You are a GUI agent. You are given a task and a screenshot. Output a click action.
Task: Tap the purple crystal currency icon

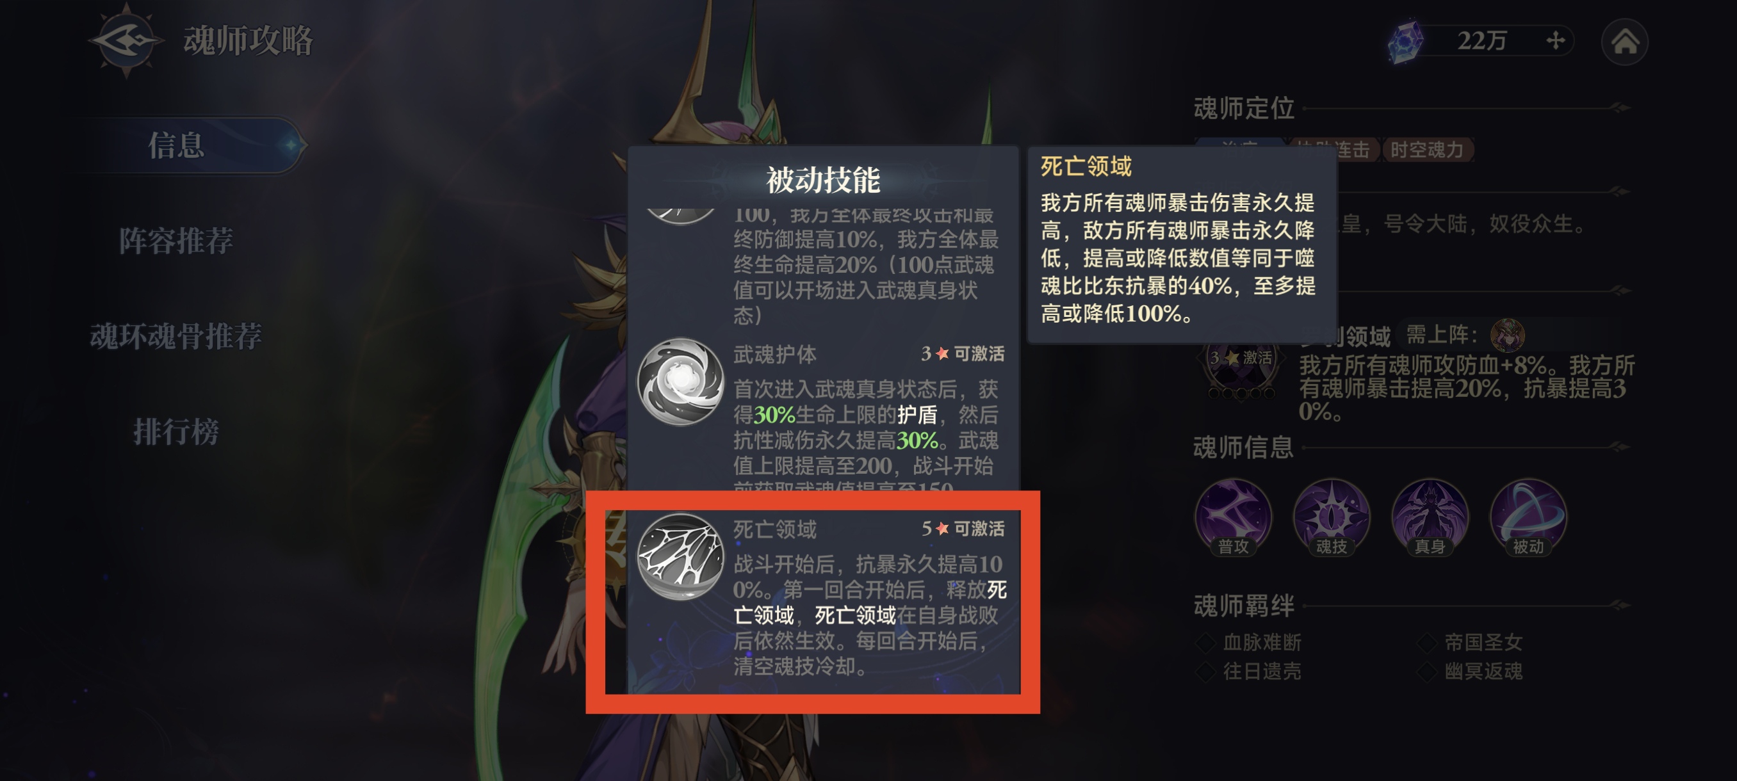[x=1406, y=41]
